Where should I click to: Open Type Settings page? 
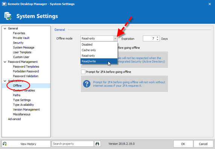point(22,100)
